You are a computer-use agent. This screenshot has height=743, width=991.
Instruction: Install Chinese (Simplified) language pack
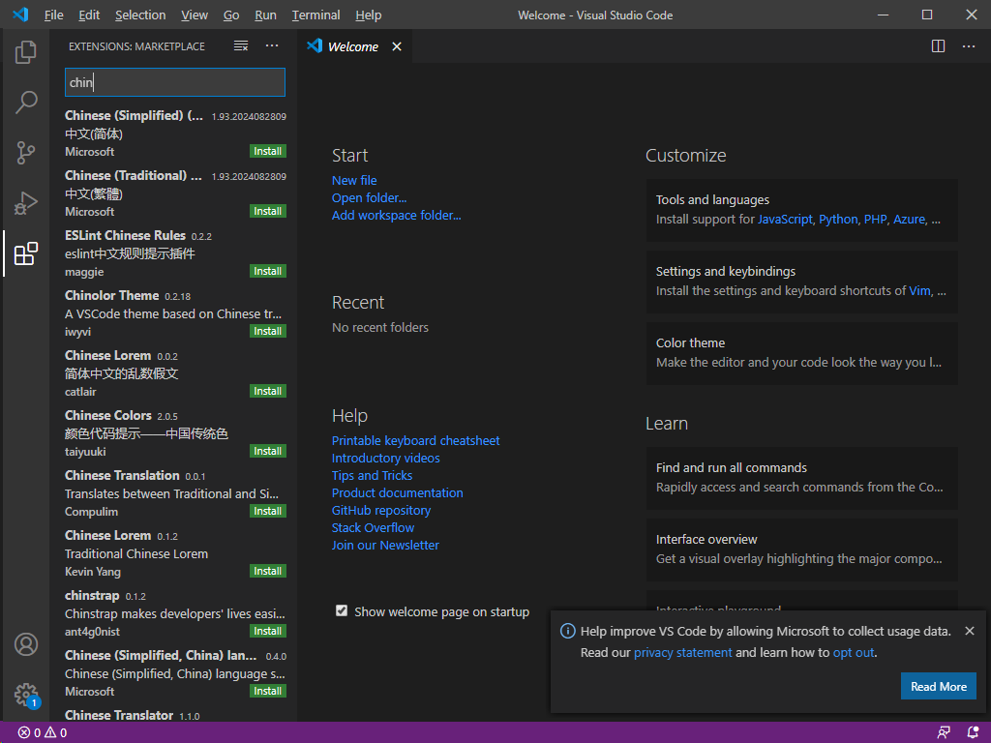[x=268, y=151]
